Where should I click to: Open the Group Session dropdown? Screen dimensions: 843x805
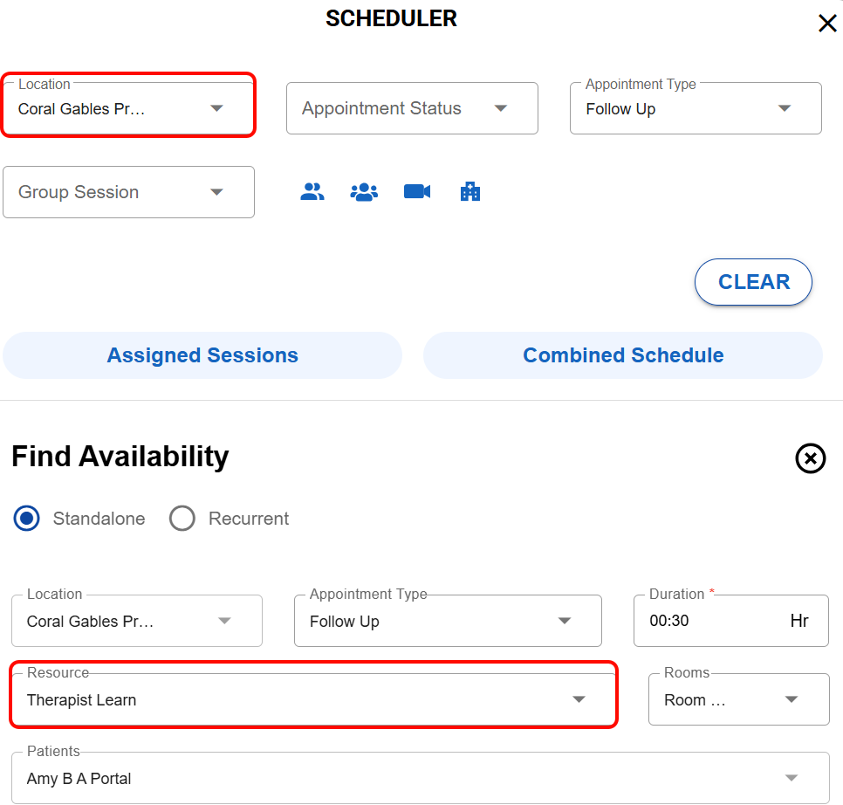[x=128, y=192]
